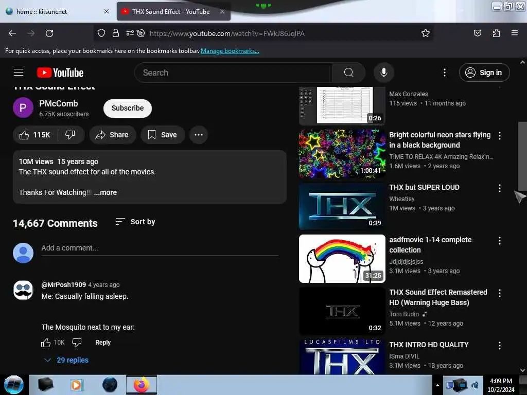Open the Firefox extensions puzzle icon

pos(496,33)
